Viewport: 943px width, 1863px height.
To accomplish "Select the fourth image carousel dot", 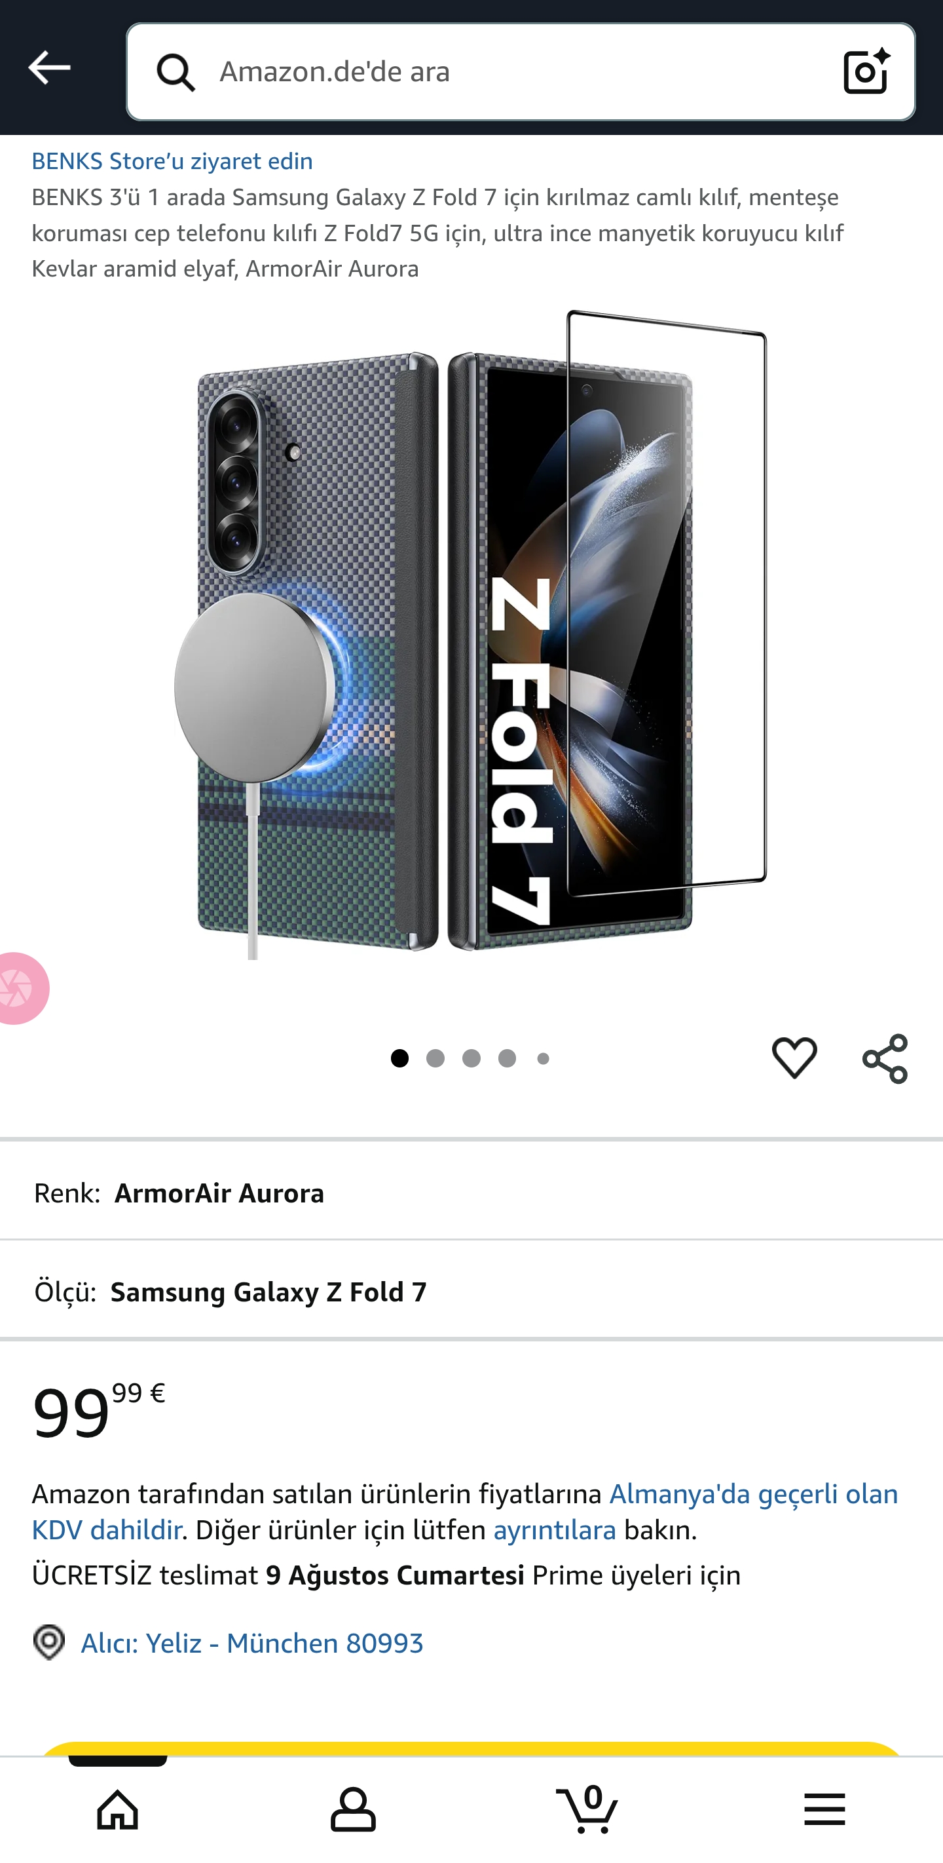I will [508, 1059].
